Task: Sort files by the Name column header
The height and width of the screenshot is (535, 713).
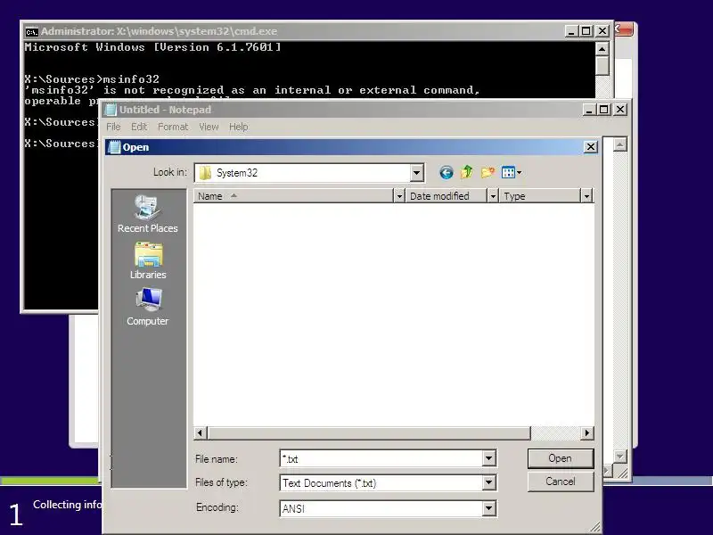Action: tap(293, 196)
